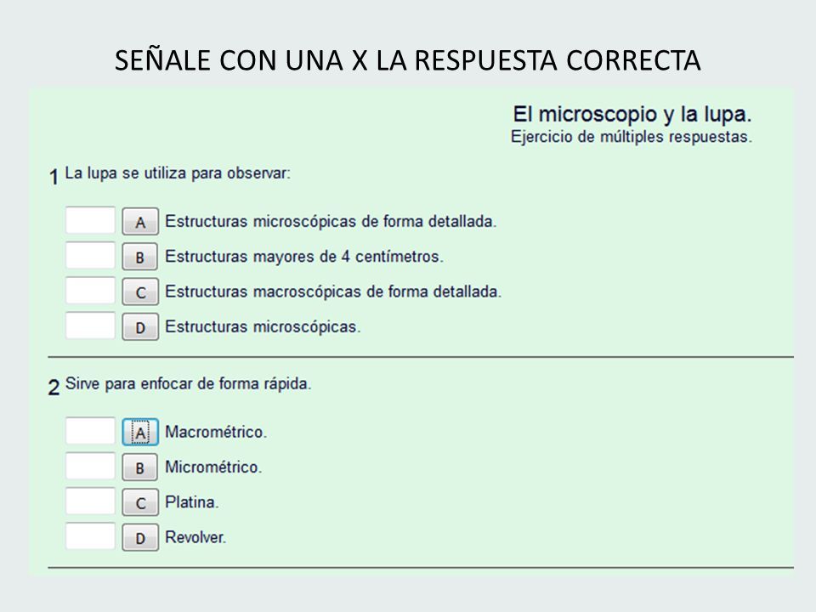
Task: Select button B 'Estructuras mayores de 4 centímetros'
Action: pyautogui.click(x=140, y=257)
